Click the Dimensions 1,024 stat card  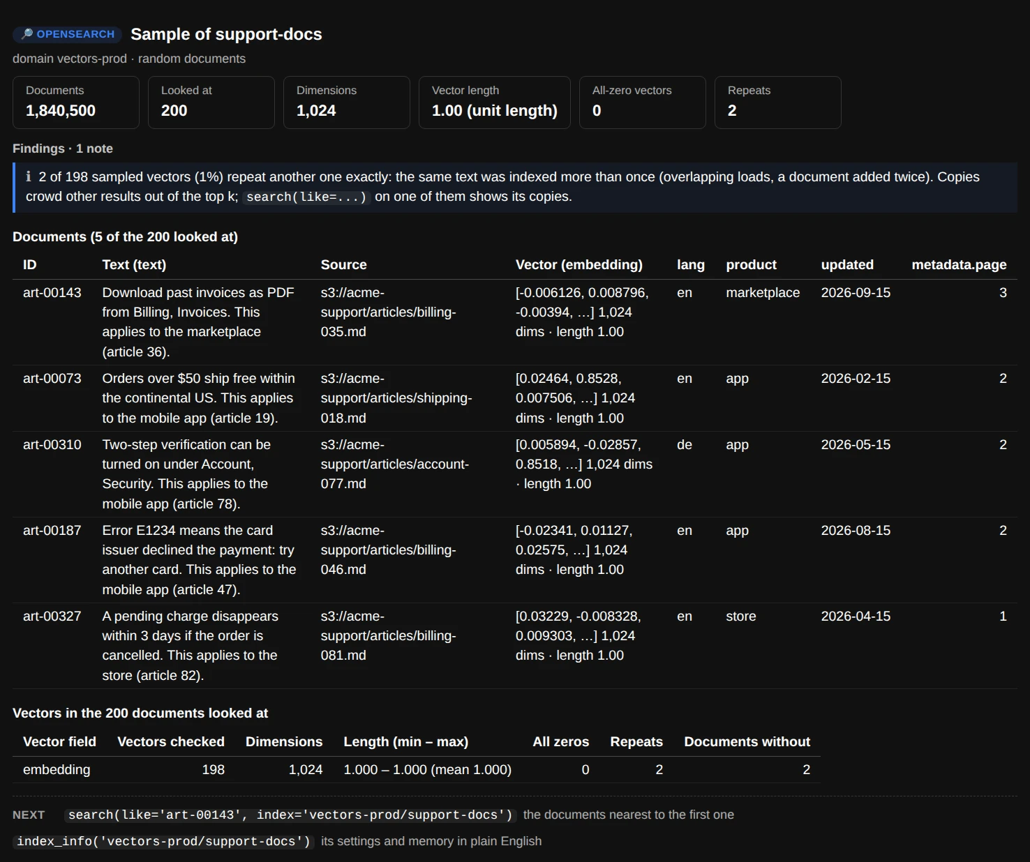pos(347,103)
